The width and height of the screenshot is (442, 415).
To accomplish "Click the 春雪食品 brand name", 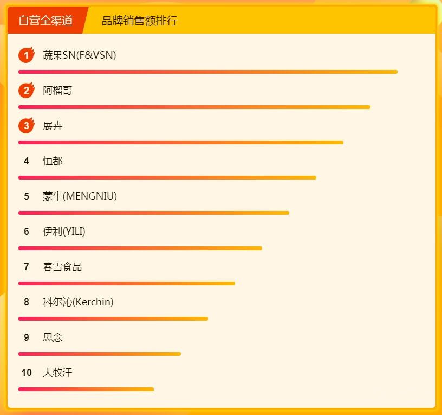I will click(62, 267).
